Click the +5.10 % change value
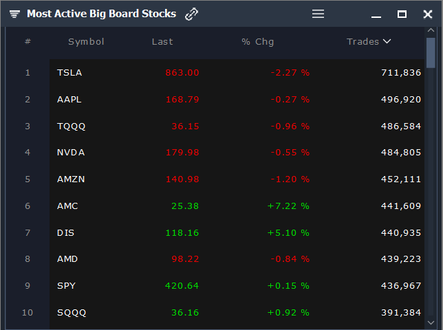443x330 pixels. (288, 233)
